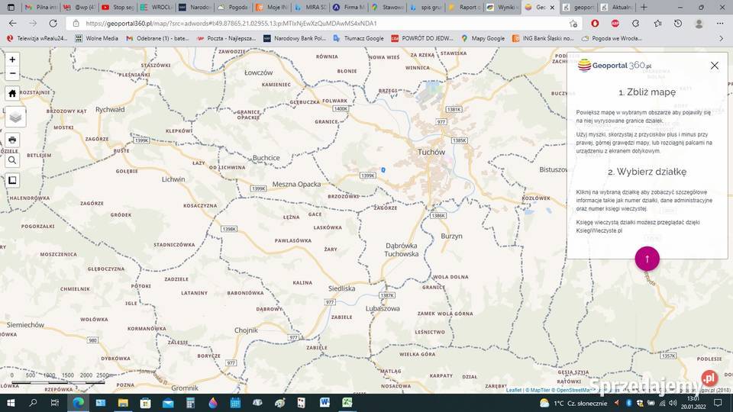
Task: Close the Geoportal360 instructions panel
Action: pos(714,66)
